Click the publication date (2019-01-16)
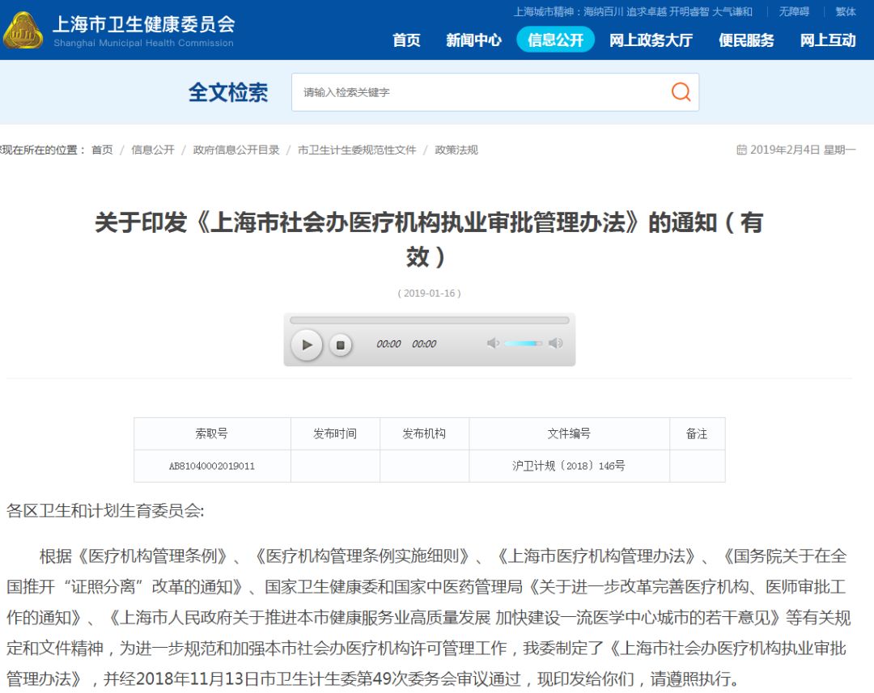Image resolution: width=874 pixels, height=693 pixels. click(429, 293)
